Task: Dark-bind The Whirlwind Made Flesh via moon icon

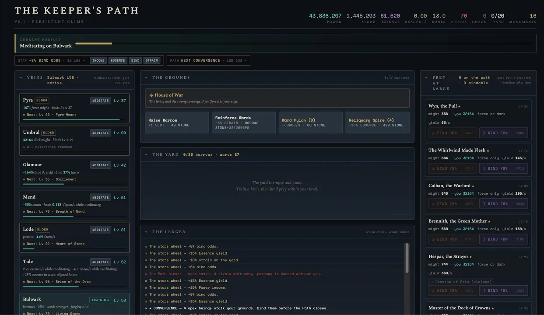Action: coord(503,168)
